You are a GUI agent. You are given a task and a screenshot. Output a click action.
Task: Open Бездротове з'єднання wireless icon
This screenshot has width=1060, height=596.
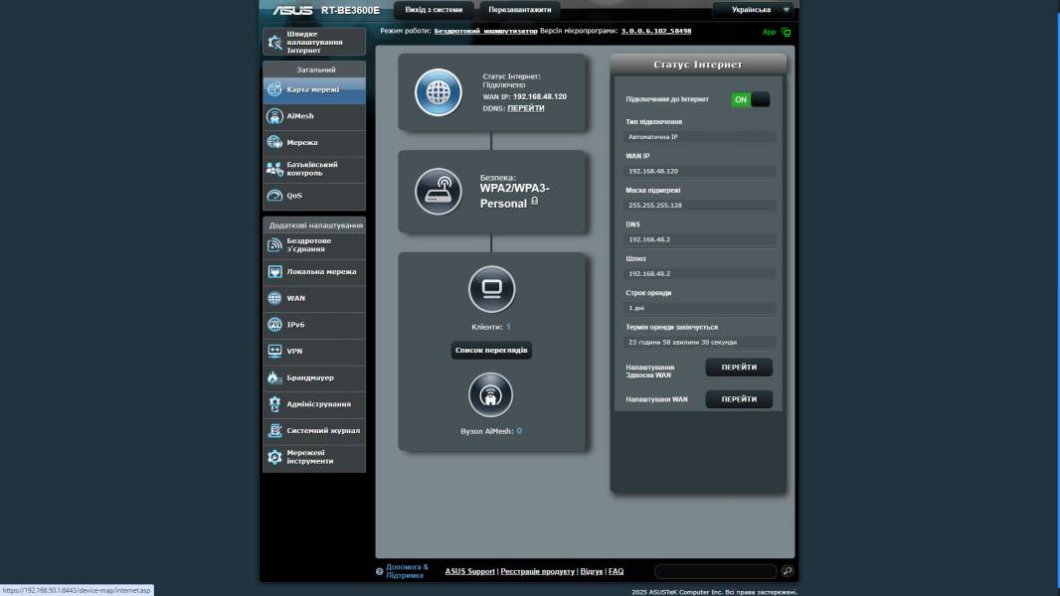click(274, 245)
